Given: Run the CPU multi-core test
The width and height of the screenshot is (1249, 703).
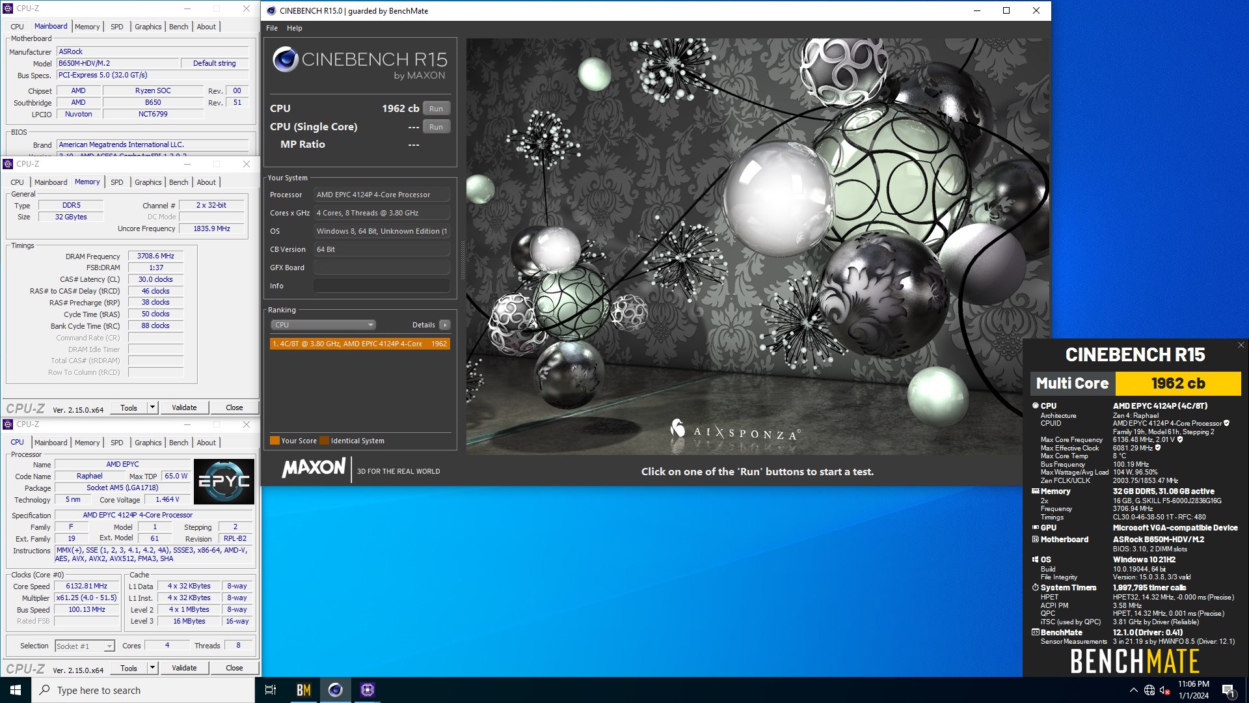Looking at the screenshot, I should (x=436, y=109).
